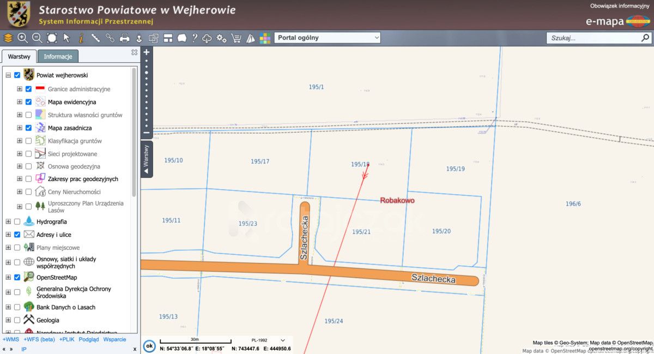Image resolution: width=654 pixels, height=354 pixels.
Task: Enable the Klasyfikacja gruntów layer
Action: pos(28,141)
